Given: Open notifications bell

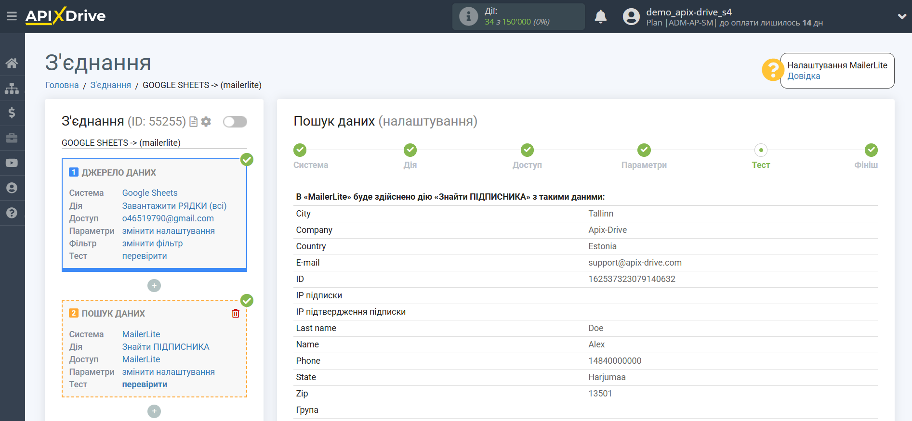Looking at the screenshot, I should [x=600, y=17].
